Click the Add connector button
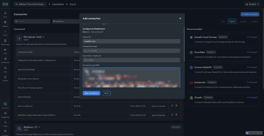 (x=250, y=14)
